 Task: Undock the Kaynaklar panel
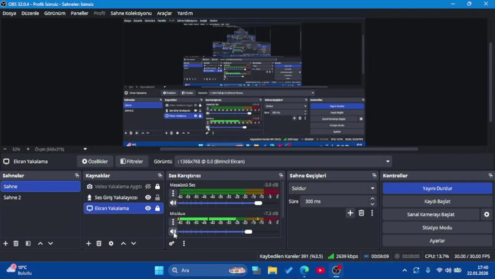click(160, 176)
